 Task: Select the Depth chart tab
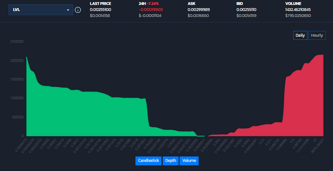click(x=170, y=161)
